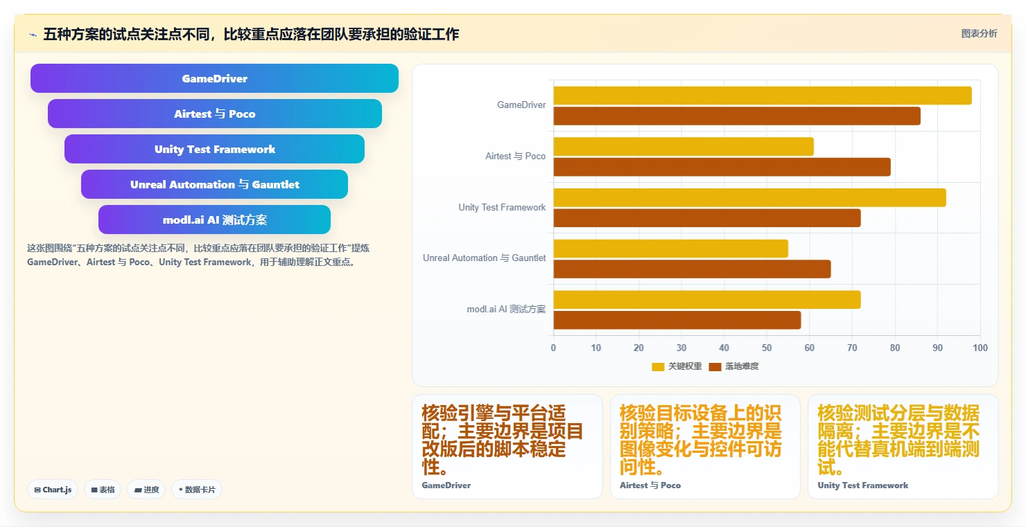The width and height of the screenshot is (1026, 527).
Task: Click the 表格 tag chip
Action: (103, 490)
